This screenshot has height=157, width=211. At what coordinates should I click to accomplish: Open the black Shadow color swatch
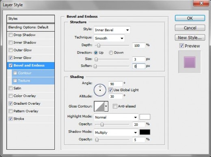145,132
